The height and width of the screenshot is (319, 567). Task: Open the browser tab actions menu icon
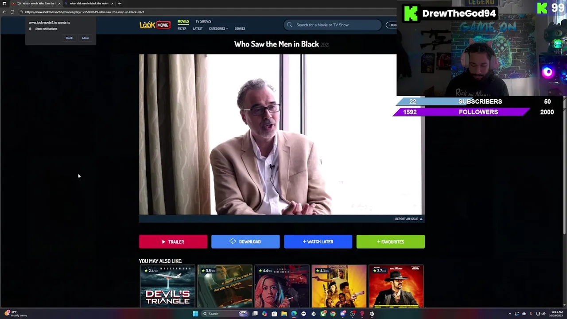(x=4, y=4)
